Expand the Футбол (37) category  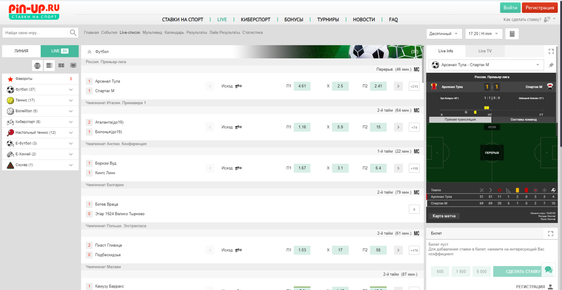coord(40,90)
